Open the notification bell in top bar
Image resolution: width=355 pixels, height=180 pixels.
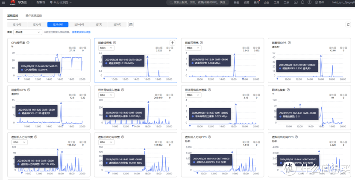pos(302,3)
